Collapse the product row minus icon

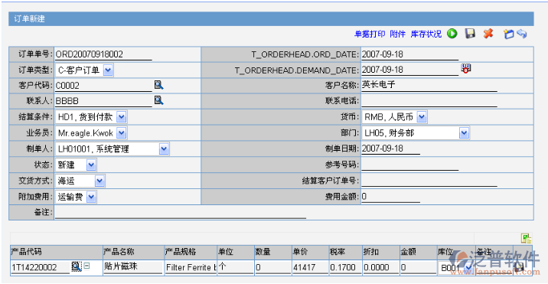tap(86, 266)
